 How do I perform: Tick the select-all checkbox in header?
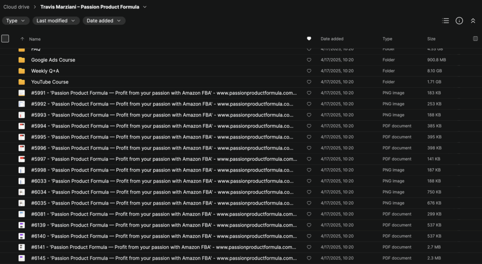[5, 39]
